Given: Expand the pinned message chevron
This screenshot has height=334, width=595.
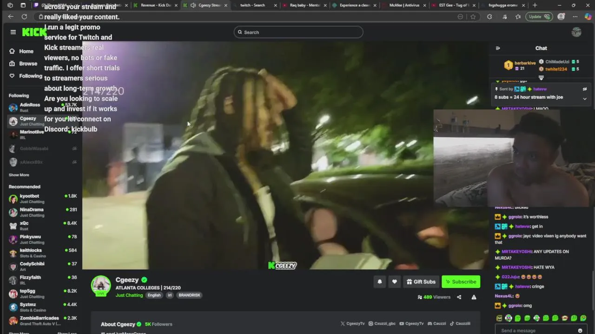Looking at the screenshot, I should (585, 98).
